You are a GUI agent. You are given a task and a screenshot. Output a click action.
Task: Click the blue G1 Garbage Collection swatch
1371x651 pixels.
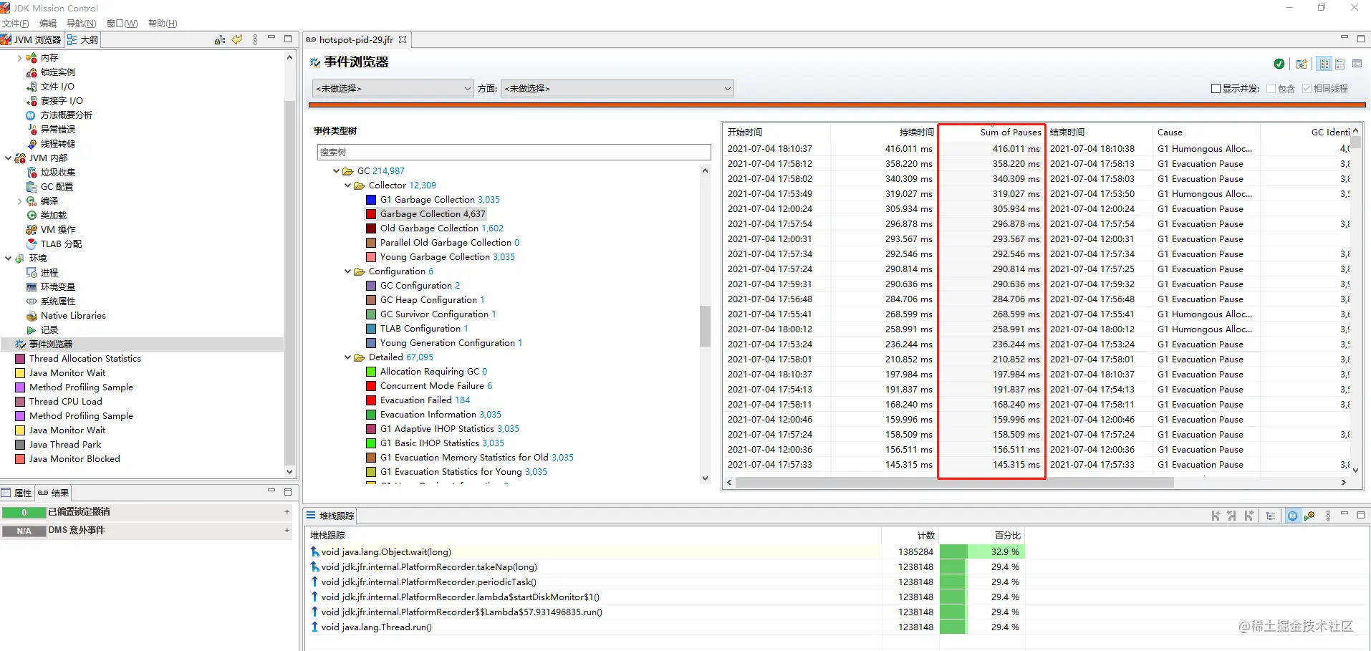tap(371, 200)
